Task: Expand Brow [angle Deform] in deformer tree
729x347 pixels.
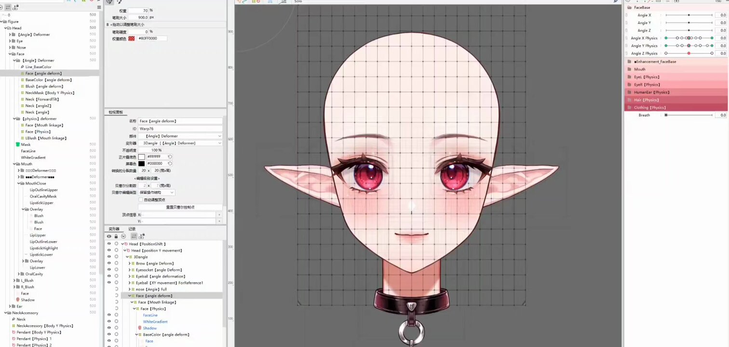Action: (x=130, y=264)
